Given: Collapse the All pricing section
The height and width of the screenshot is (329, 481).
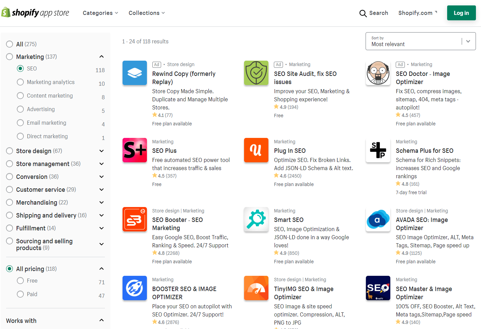Looking at the screenshot, I should click(102, 269).
